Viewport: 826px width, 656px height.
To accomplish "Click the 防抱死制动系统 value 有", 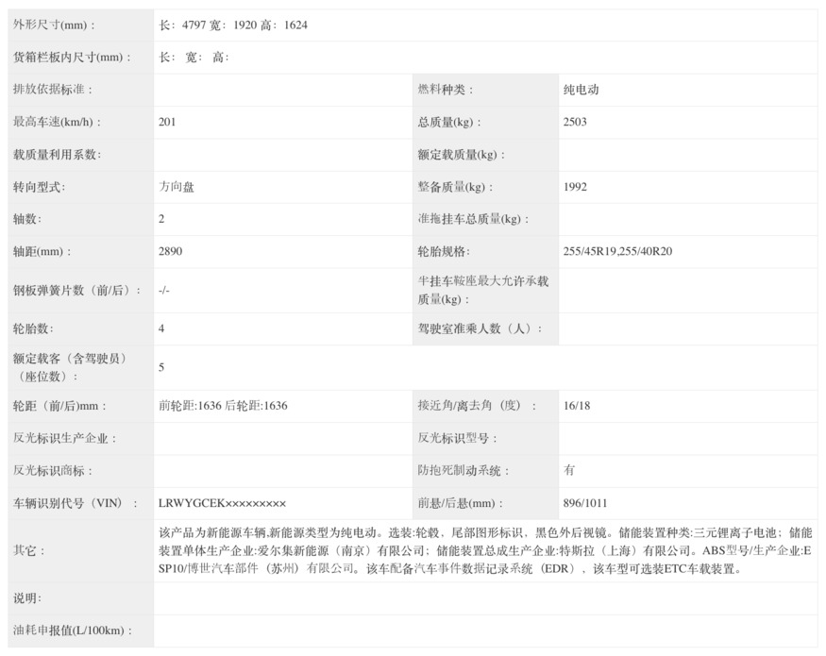I will pos(569,470).
